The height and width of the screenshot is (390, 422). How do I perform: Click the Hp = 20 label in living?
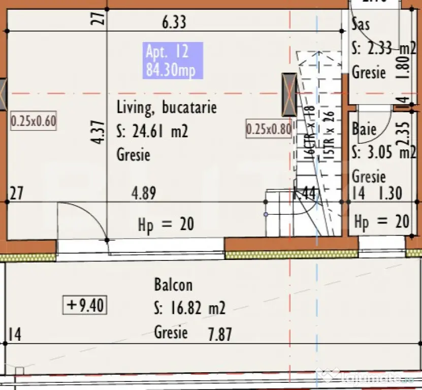tap(166, 224)
